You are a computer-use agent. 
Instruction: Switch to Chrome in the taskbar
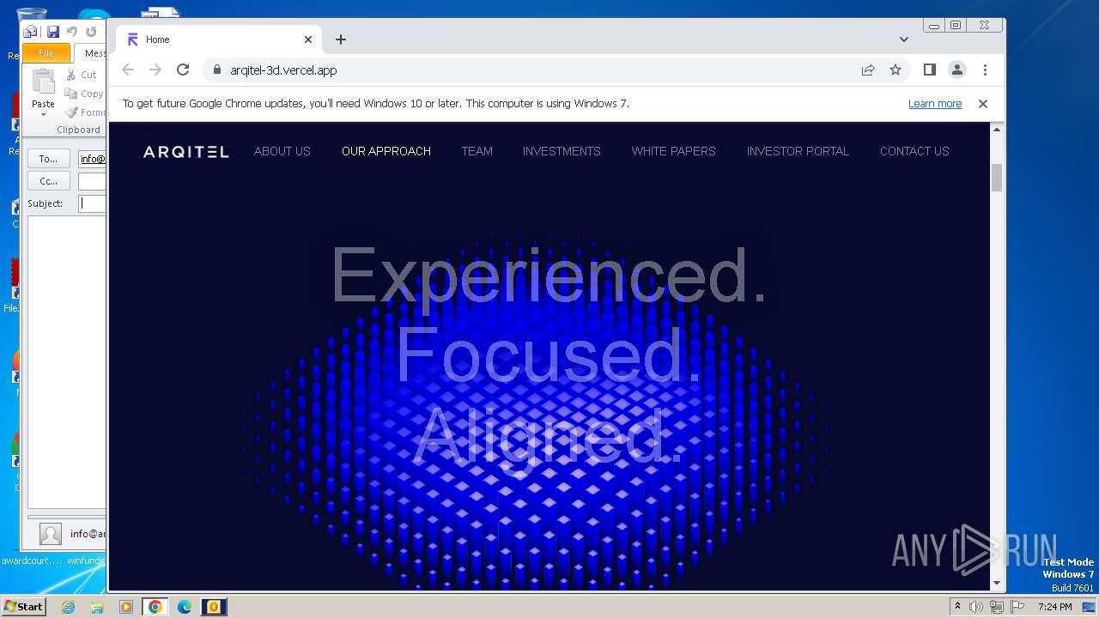155,607
